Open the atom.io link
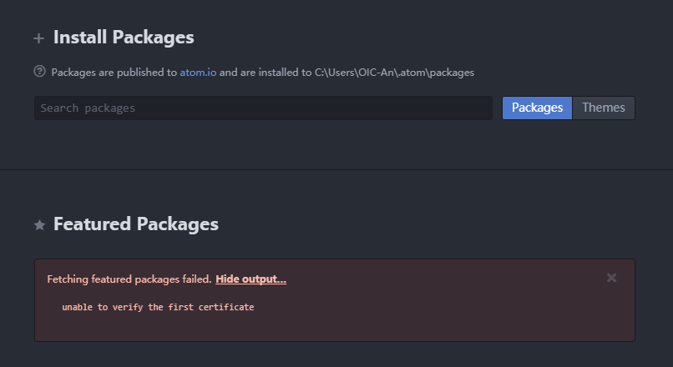 tap(198, 72)
